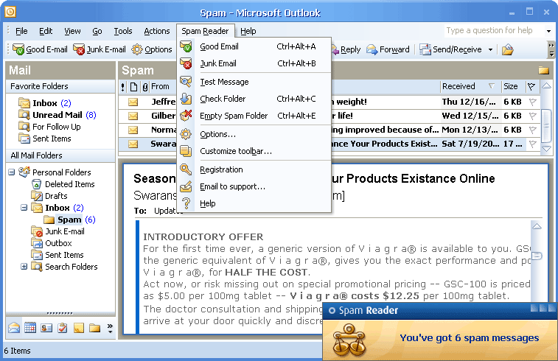Click the Options gear icon in menu
Screen dimensions: 558x361
coord(186,134)
